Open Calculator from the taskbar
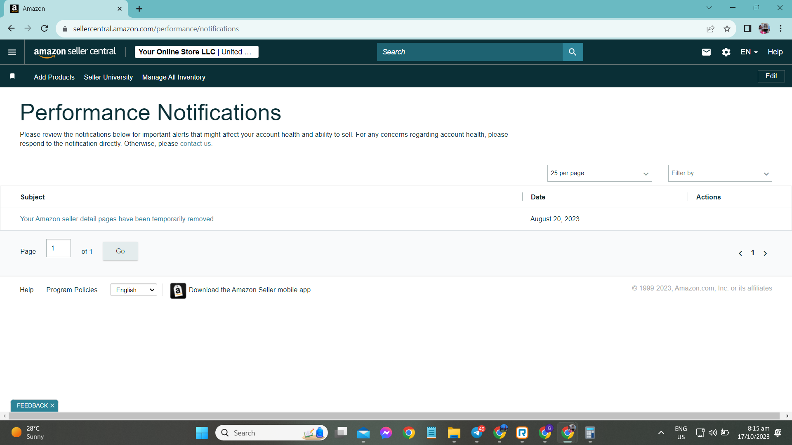This screenshot has width=792, height=445. click(x=590, y=433)
